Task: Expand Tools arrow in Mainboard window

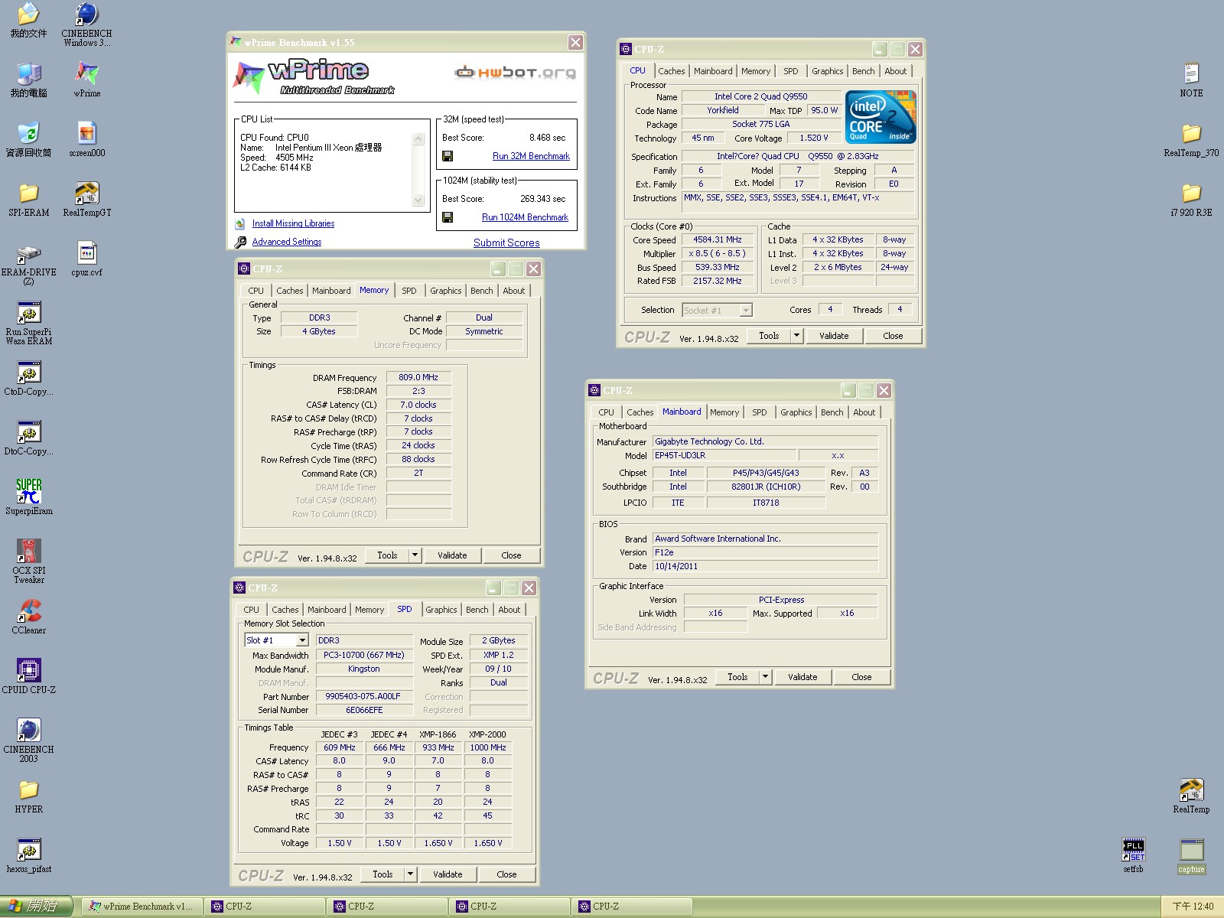Action: [765, 677]
